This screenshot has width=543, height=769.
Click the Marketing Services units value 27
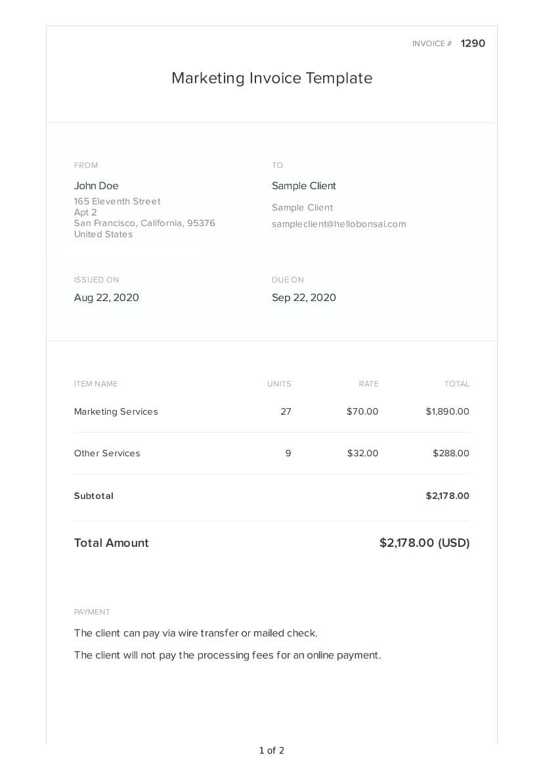point(286,411)
